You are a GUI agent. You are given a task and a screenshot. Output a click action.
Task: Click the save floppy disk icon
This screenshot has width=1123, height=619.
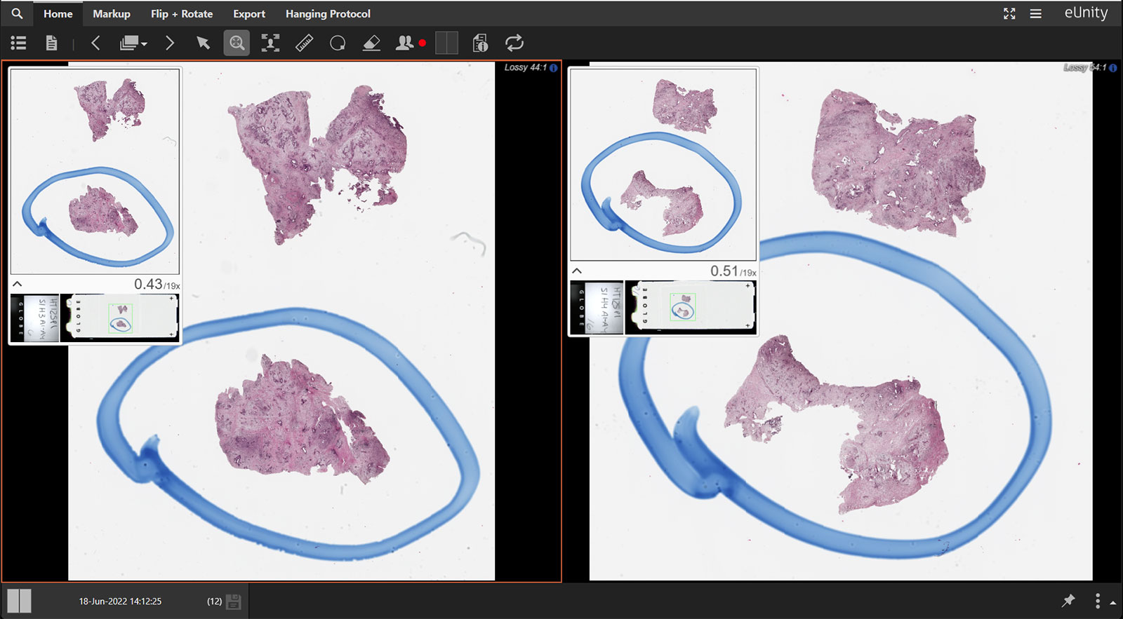pyautogui.click(x=234, y=601)
